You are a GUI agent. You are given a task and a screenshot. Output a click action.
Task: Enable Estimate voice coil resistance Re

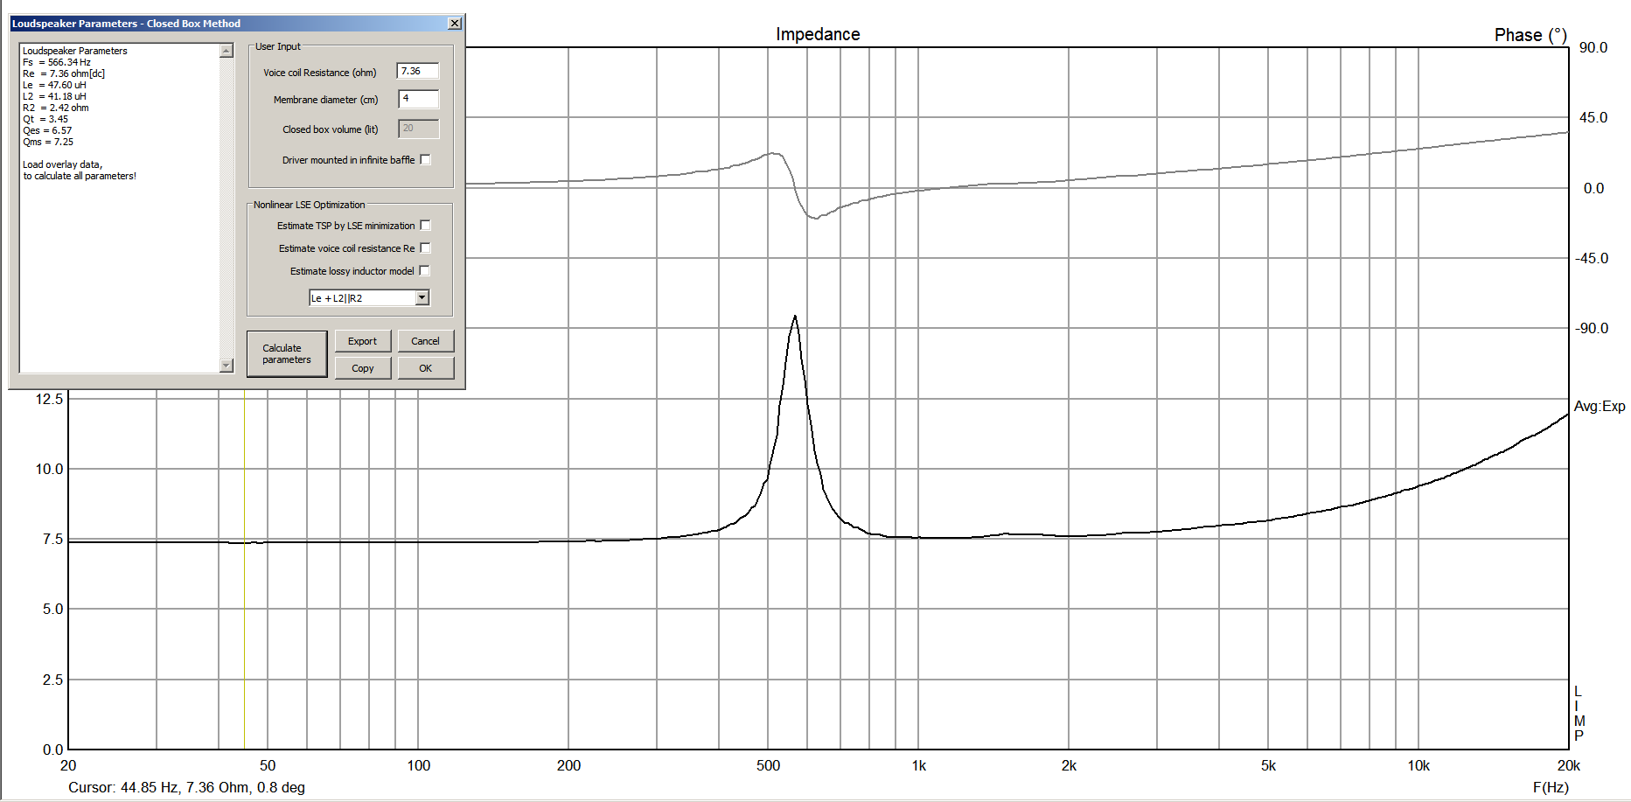(x=425, y=248)
